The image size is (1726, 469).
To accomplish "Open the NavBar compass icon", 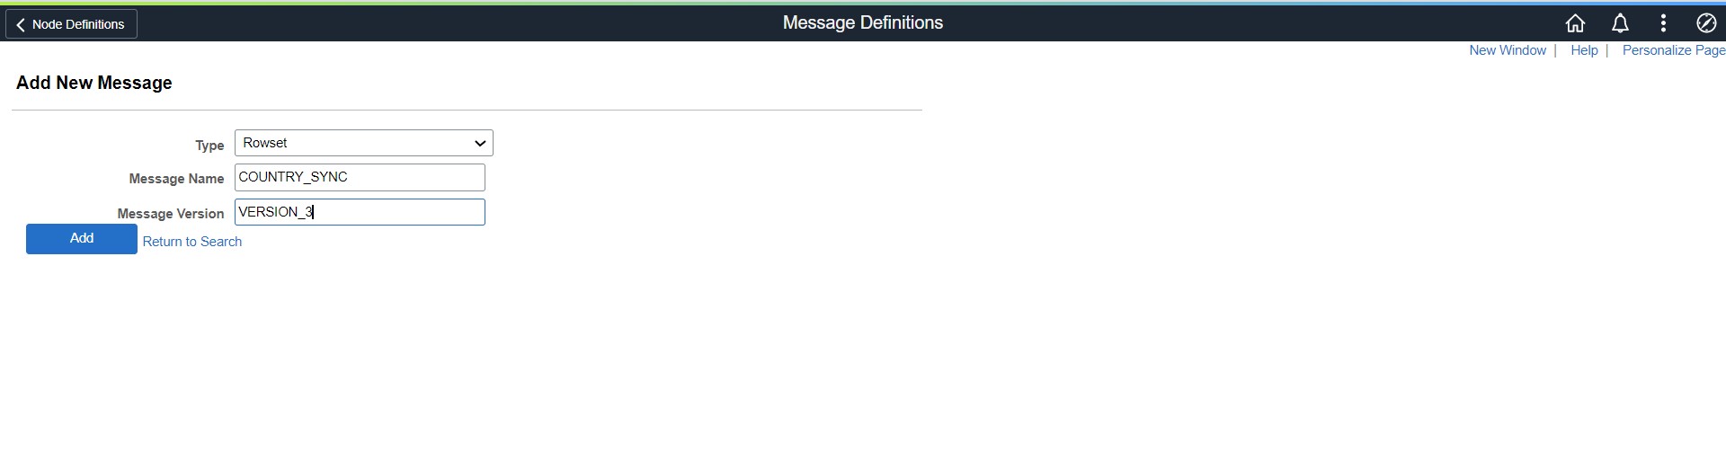I will point(1706,23).
